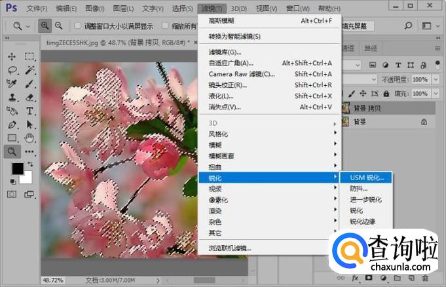Open the search magnifier at top right
Viewport: 446px width, 287px height.
pyautogui.click(x=408, y=26)
